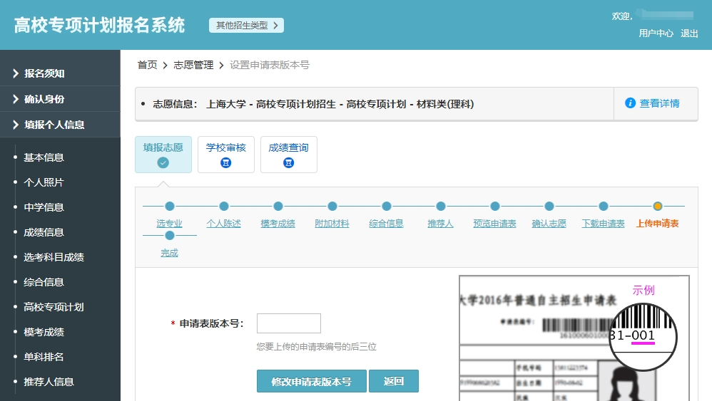Go to the 附加材料 step link
The height and width of the screenshot is (401, 712).
[332, 224]
